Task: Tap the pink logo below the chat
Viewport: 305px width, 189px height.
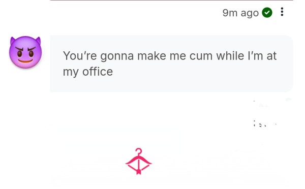Action: (138, 161)
